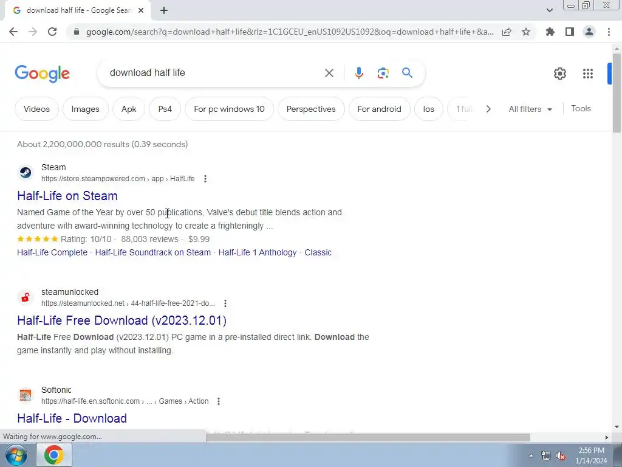The image size is (622, 467).
Task: Click the Softonic result favicon
Action: [x=26, y=395]
